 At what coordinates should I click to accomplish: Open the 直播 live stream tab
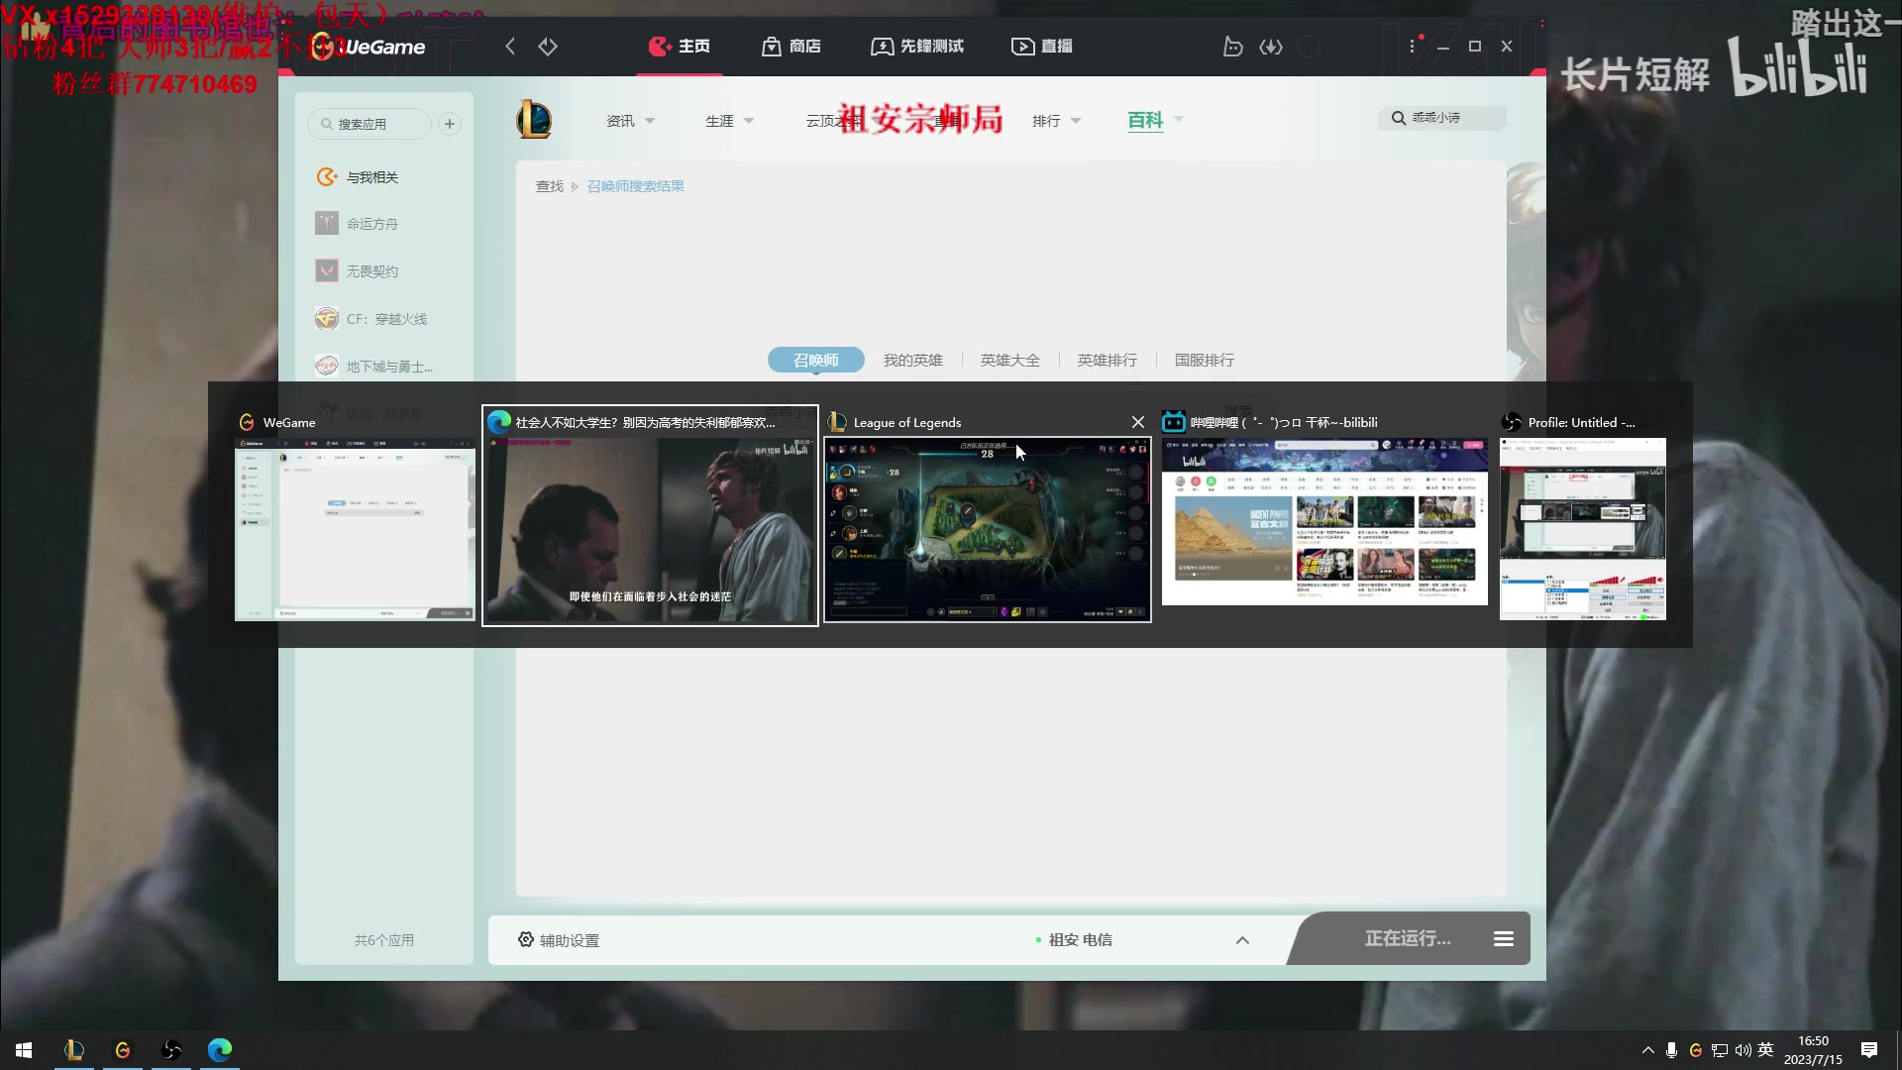1042,47
